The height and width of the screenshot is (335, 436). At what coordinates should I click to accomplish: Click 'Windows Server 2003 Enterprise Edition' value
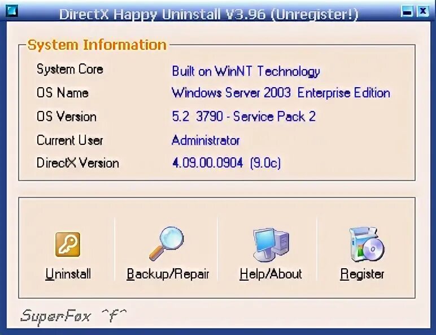pyautogui.click(x=281, y=93)
